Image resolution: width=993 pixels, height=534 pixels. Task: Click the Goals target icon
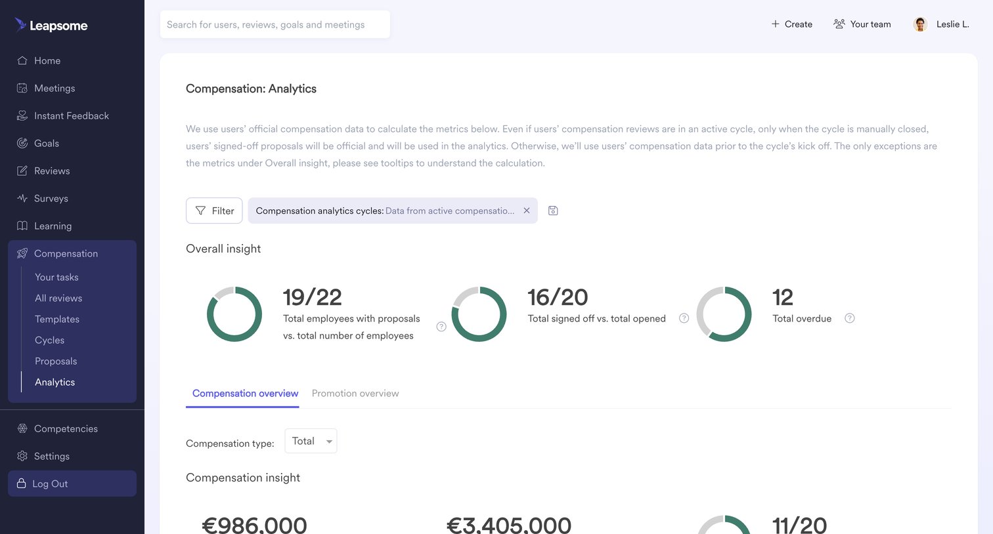tap(22, 143)
